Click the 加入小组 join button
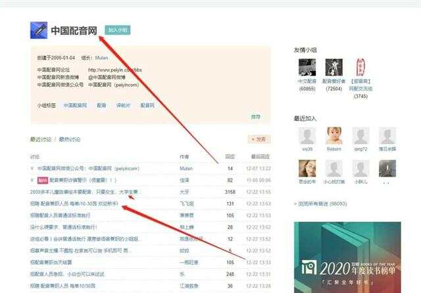 (x=118, y=30)
